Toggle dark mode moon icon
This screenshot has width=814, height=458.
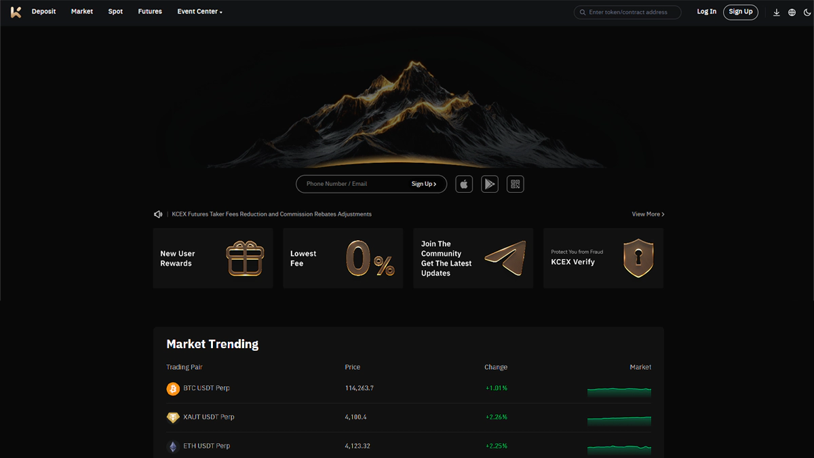(x=806, y=12)
